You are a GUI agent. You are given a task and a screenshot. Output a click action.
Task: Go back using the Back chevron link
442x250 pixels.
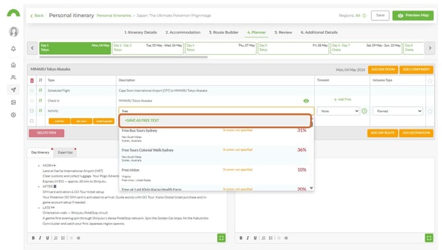[37, 16]
